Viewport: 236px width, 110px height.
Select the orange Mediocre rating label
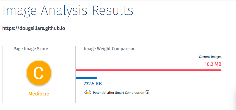(x=39, y=94)
